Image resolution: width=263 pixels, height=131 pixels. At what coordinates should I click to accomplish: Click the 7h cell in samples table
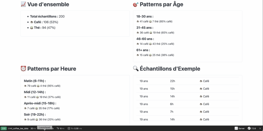coord(172,112)
